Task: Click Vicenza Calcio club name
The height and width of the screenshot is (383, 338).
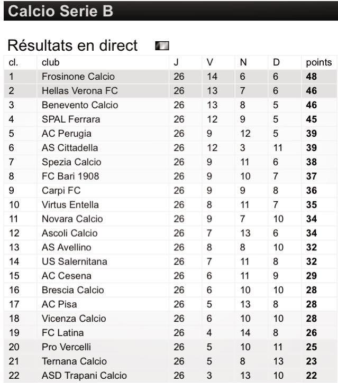Action: tap(74, 319)
